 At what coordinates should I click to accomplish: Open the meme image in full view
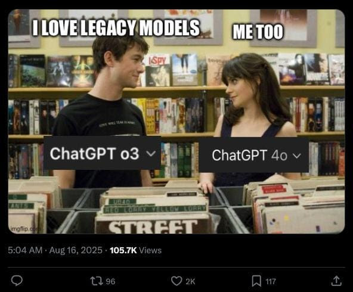click(x=176, y=122)
